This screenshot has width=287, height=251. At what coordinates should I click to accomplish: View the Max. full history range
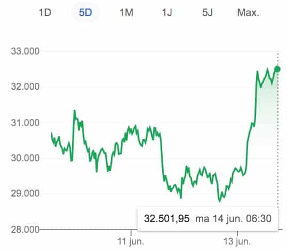[x=248, y=13]
